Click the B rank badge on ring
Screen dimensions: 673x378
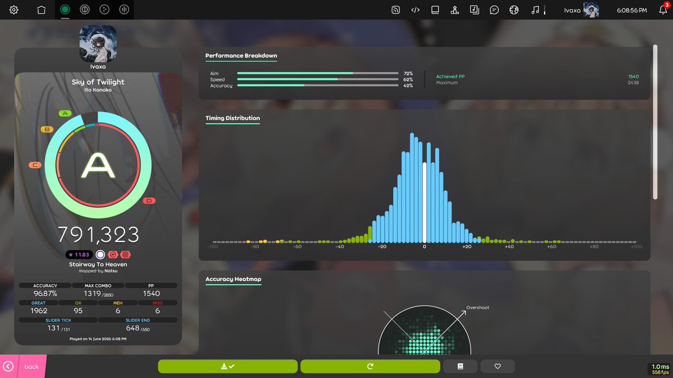(47, 129)
